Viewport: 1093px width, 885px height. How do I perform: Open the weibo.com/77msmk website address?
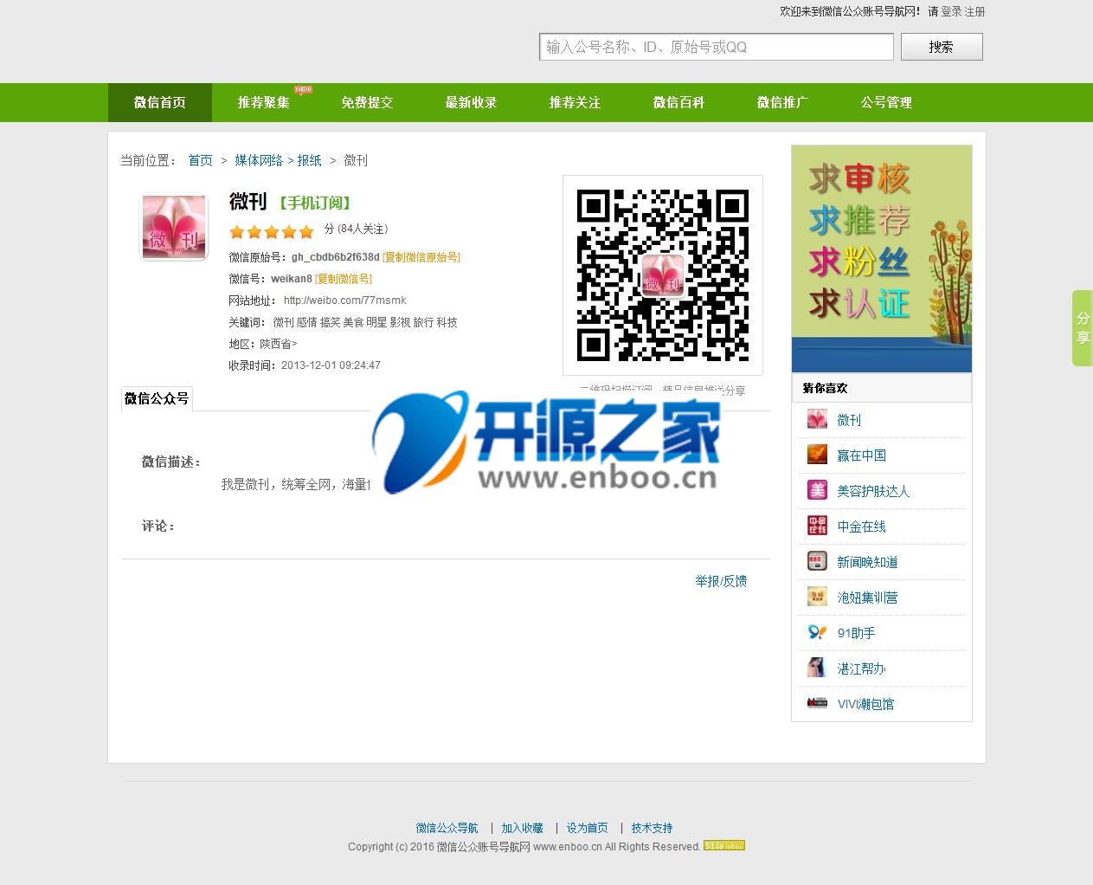coord(345,300)
